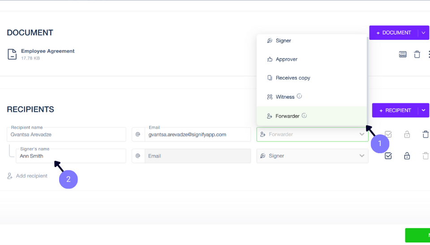Open the Forwarder role dropdown for Gvantsa
This screenshot has height=245, width=430.
[x=312, y=134]
